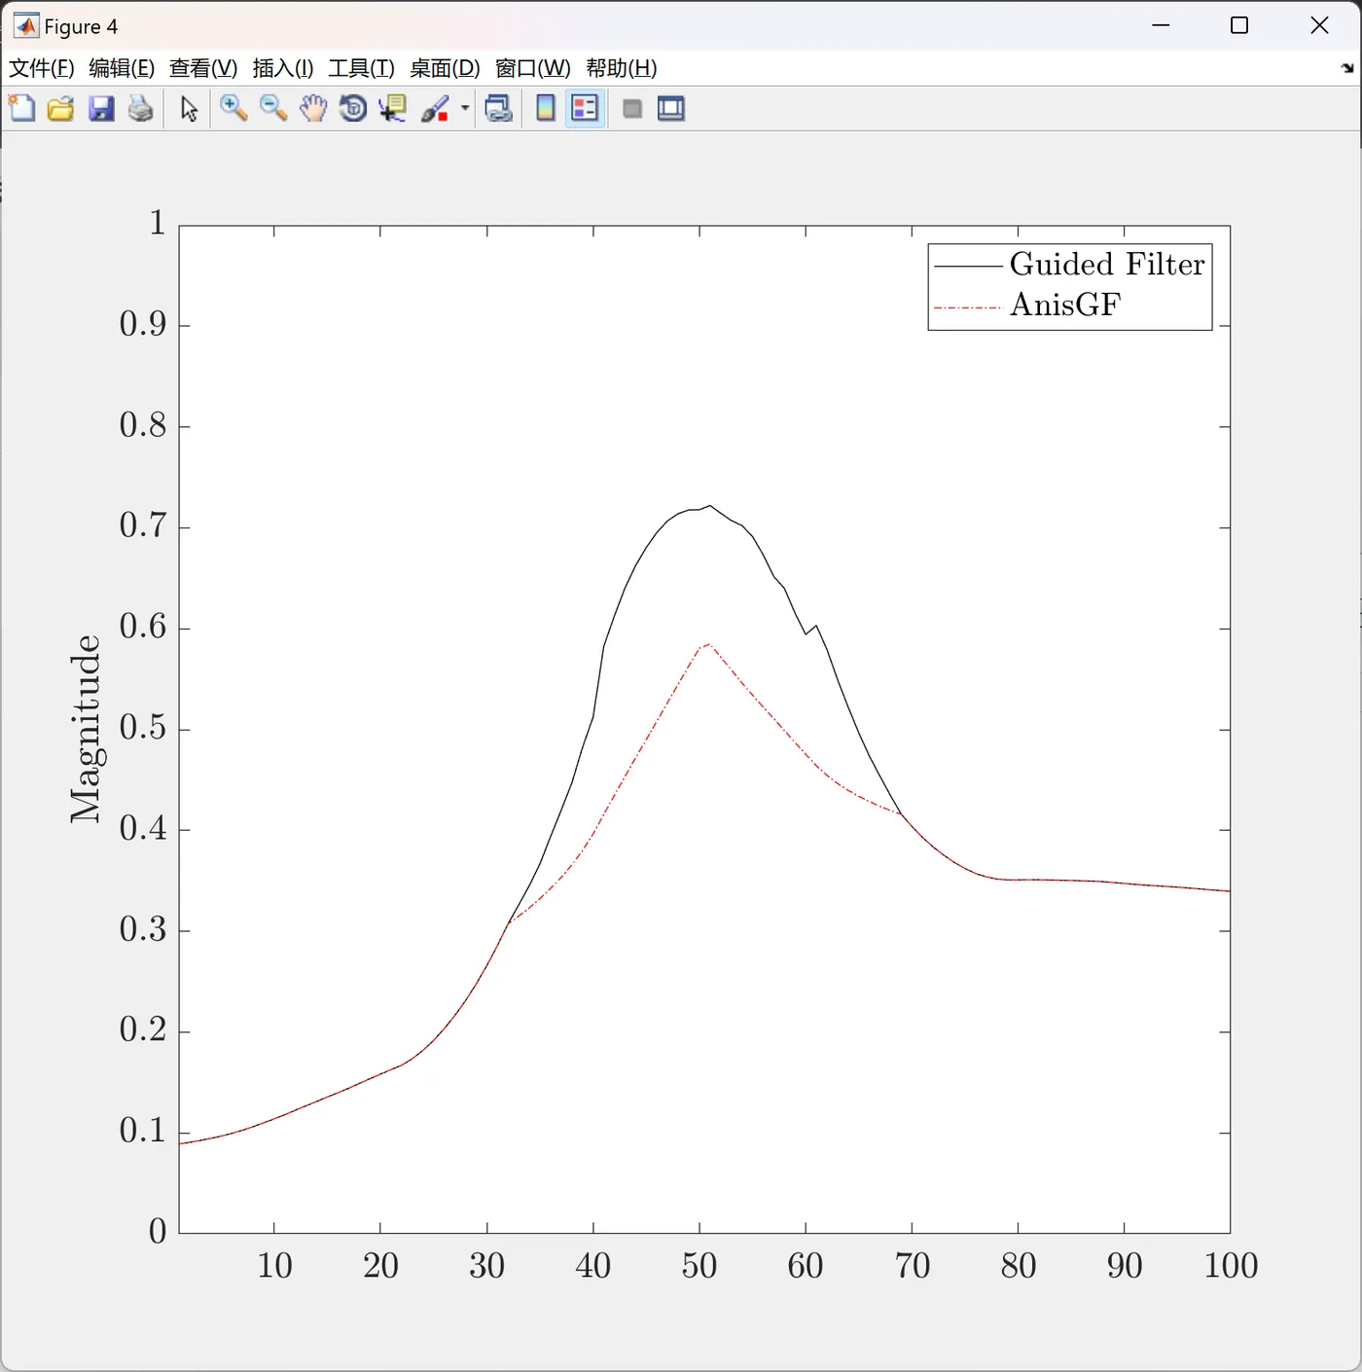Click the "Figure 4" window title
The width and height of the screenshot is (1362, 1372).
81,26
